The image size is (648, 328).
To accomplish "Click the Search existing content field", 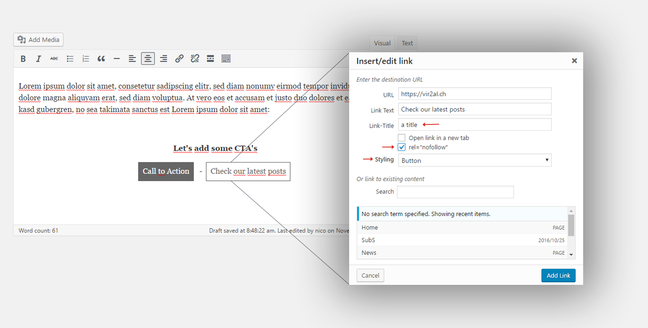I will [455, 192].
